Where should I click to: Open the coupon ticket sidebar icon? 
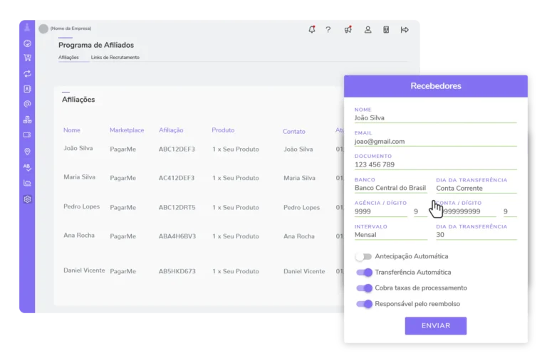pyautogui.click(x=27, y=135)
